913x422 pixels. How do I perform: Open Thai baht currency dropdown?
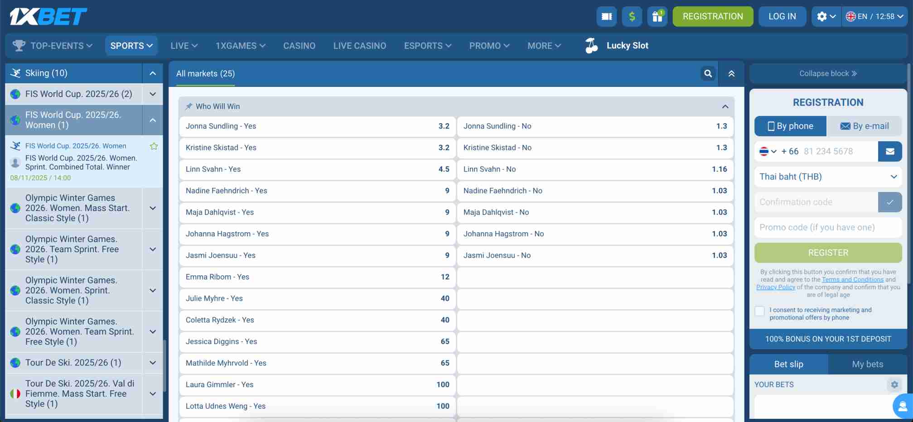click(x=828, y=177)
